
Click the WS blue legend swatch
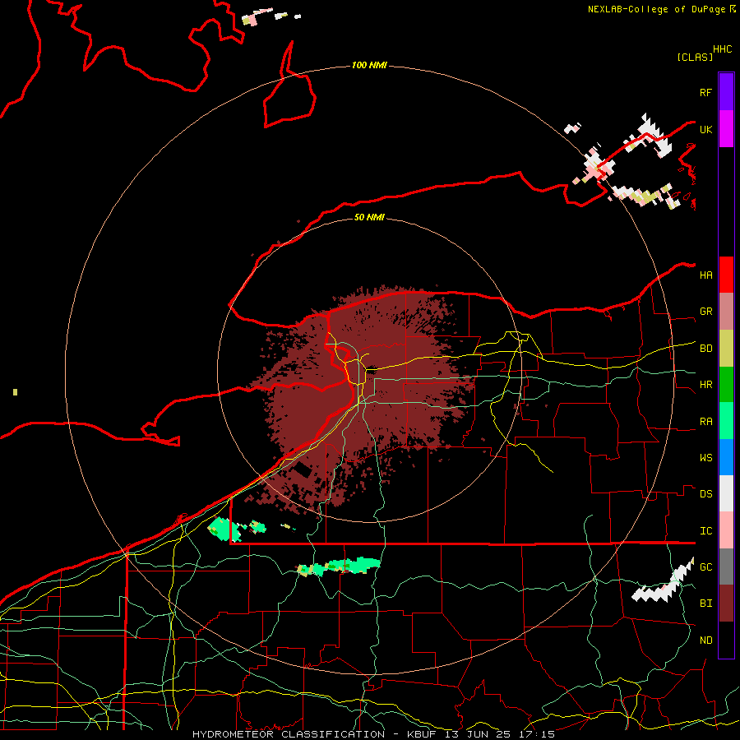[x=726, y=457]
